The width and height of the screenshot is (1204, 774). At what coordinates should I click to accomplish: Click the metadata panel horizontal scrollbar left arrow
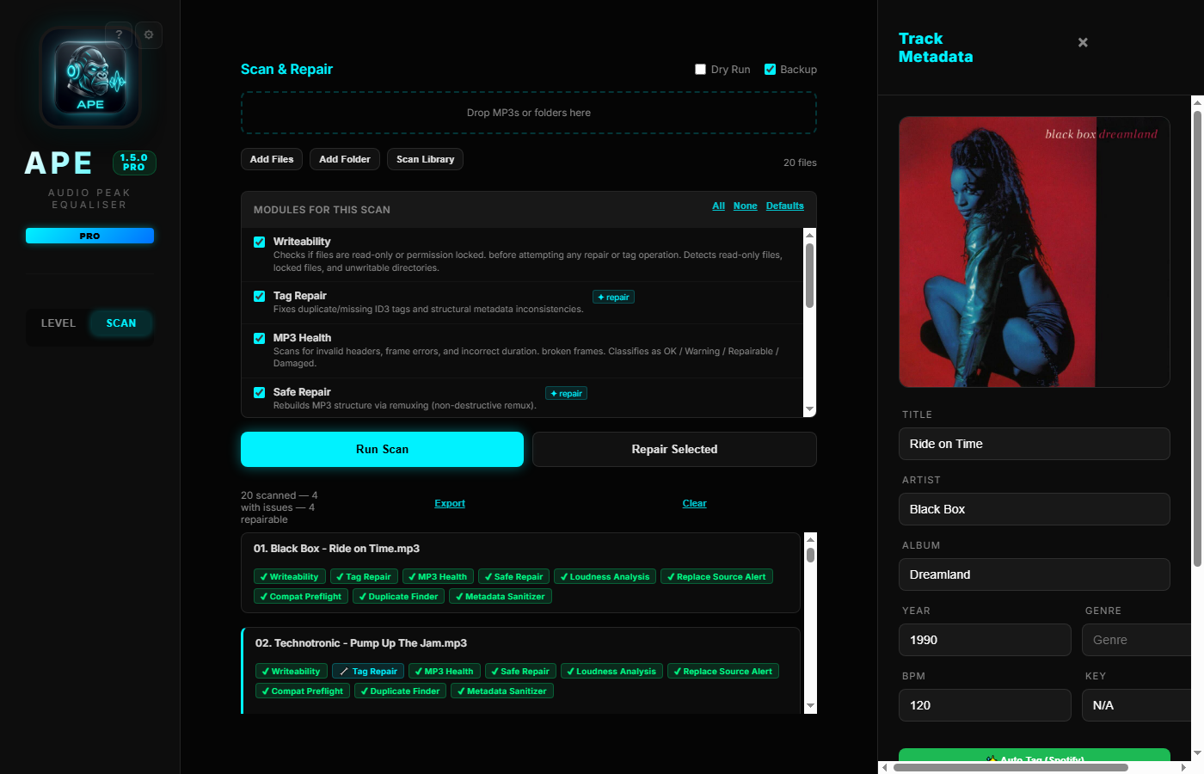point(885,767)
